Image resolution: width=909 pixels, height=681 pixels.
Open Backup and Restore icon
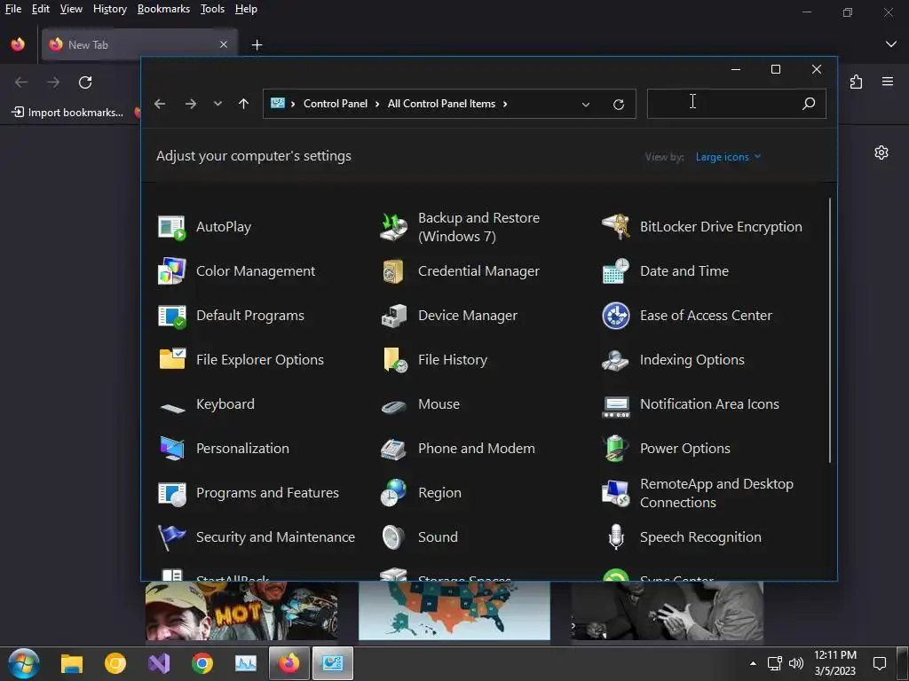pos(393,227)
